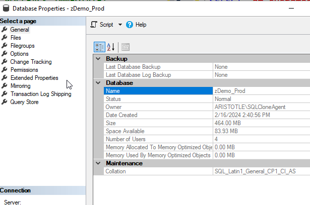Viewport: 310px width, 205px height.
Task: Open the Files page
Action: click(x=16, y=38)
